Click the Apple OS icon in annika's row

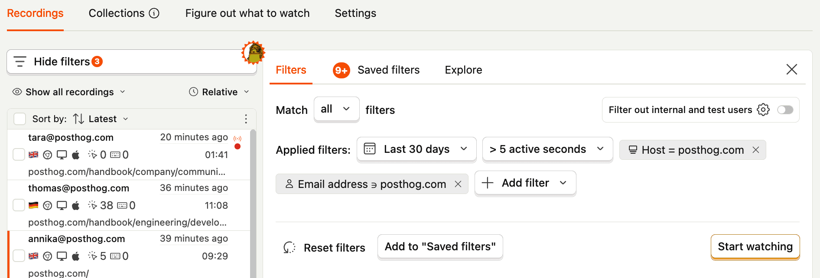(76, 256)
